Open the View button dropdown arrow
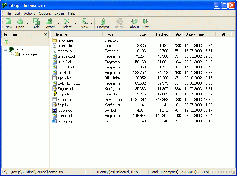This screenshot has height=176, width=237. [x=91, y=23]
